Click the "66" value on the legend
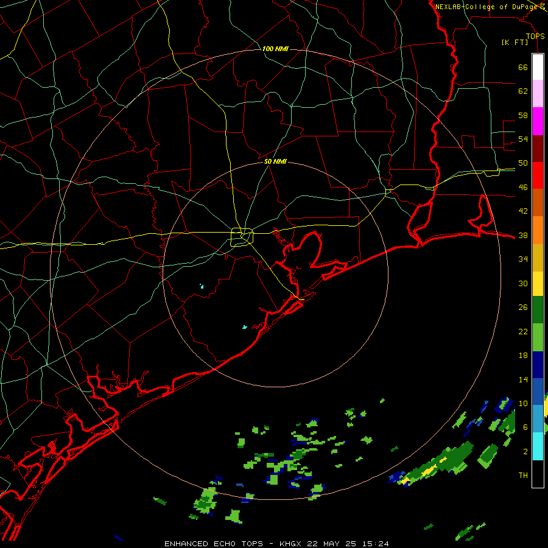 (523, 67)
